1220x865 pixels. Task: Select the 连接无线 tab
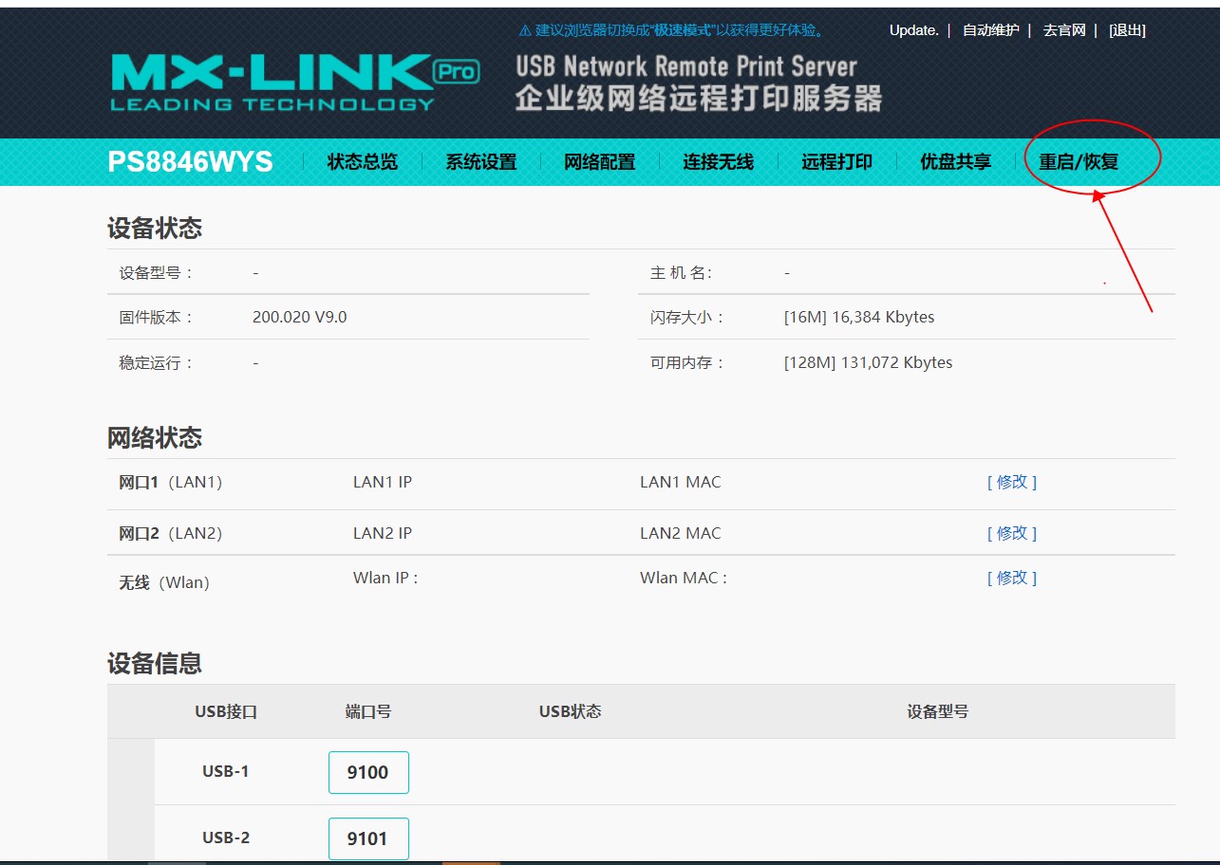[x=719, y=161]
